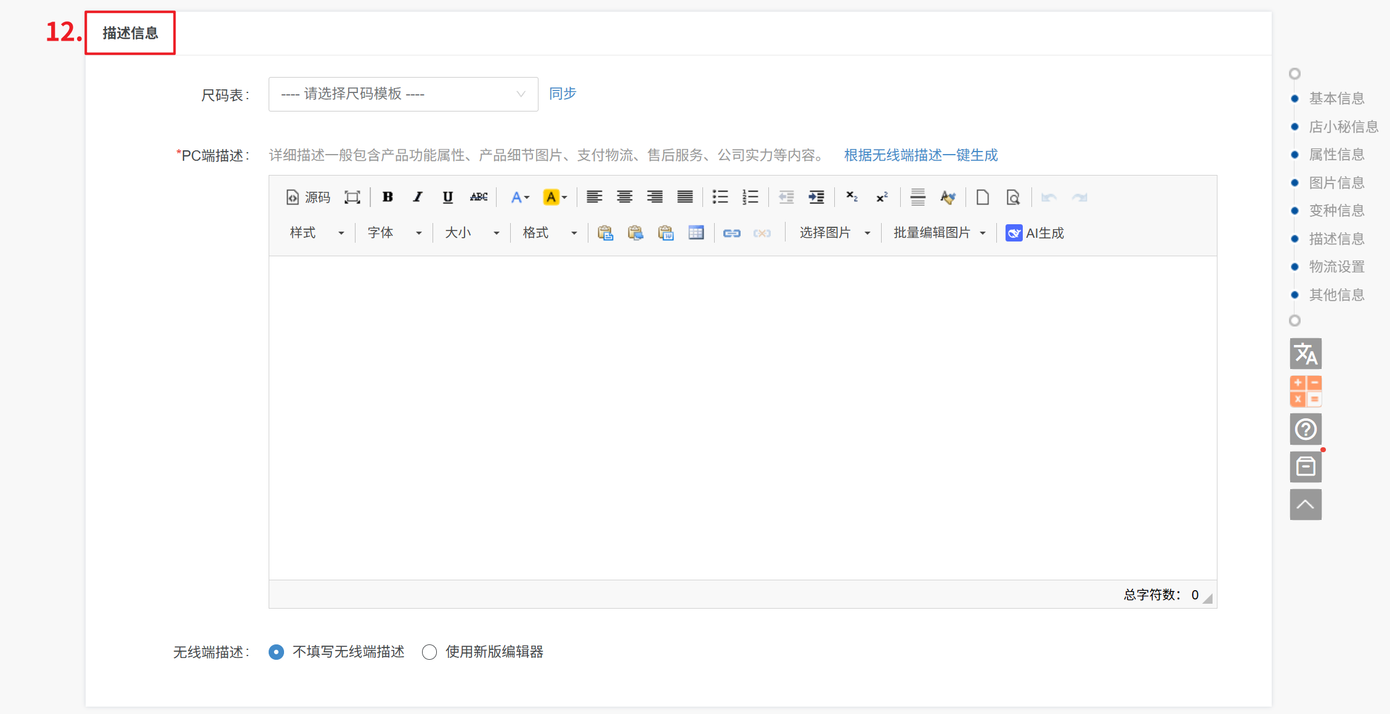Open the 尺码表 template dropdown

click(403, 94)
